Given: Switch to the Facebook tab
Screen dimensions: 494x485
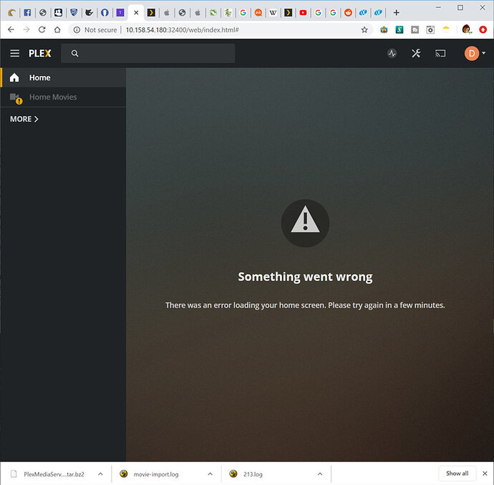Looking at the screenshot, I should coord(27,13).
